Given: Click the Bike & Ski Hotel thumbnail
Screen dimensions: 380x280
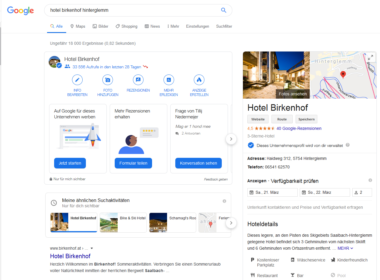Looking at the screenshot, I should click(123, 223).
